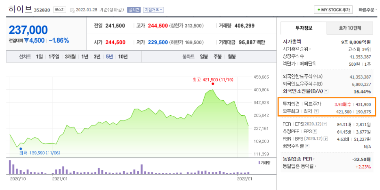Click the 상한가 313,500 text

[186, 26]
